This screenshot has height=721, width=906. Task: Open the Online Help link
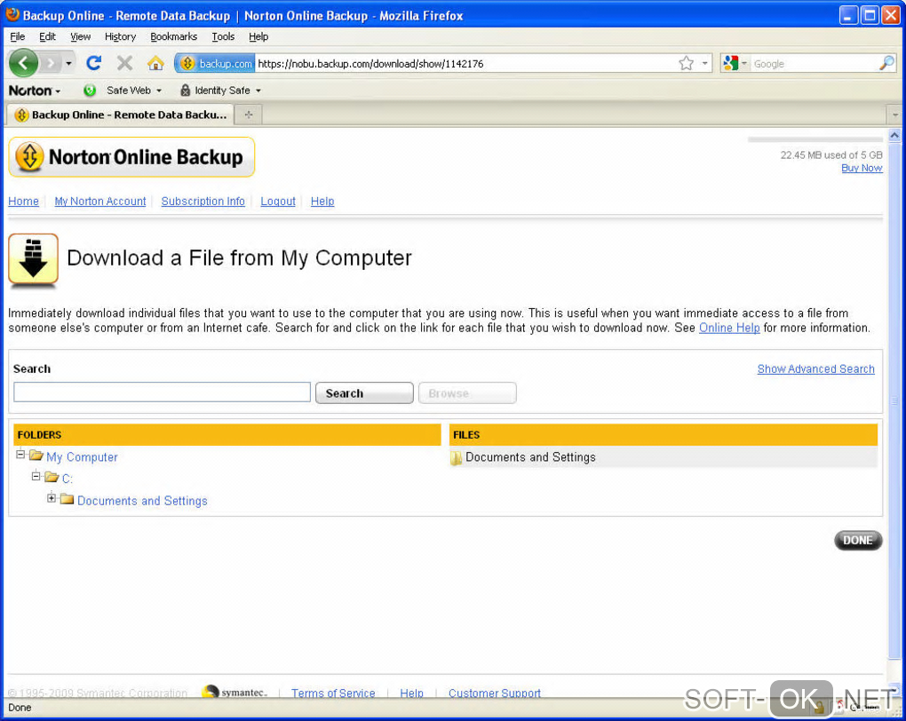tap(729, 328)
